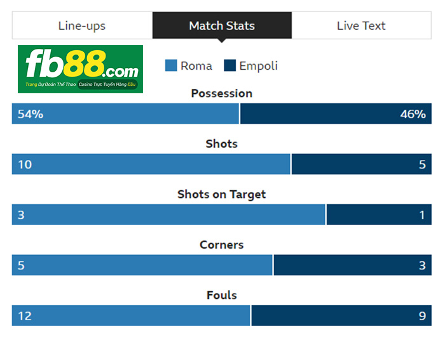The width and height of the screenshot is (445, 340).
Task: Click the Possession heading
Action: click(222, 93)
